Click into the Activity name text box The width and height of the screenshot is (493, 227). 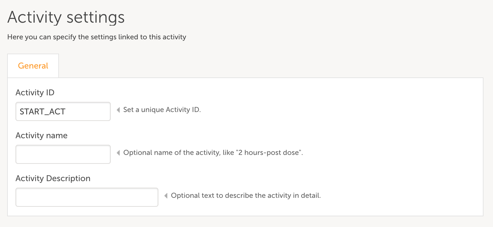tap(63, 154)
